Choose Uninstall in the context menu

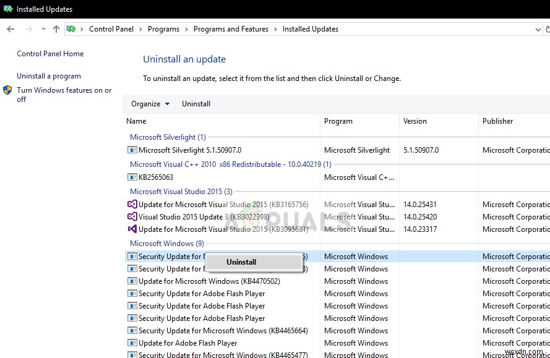click(x=254, y=262)
